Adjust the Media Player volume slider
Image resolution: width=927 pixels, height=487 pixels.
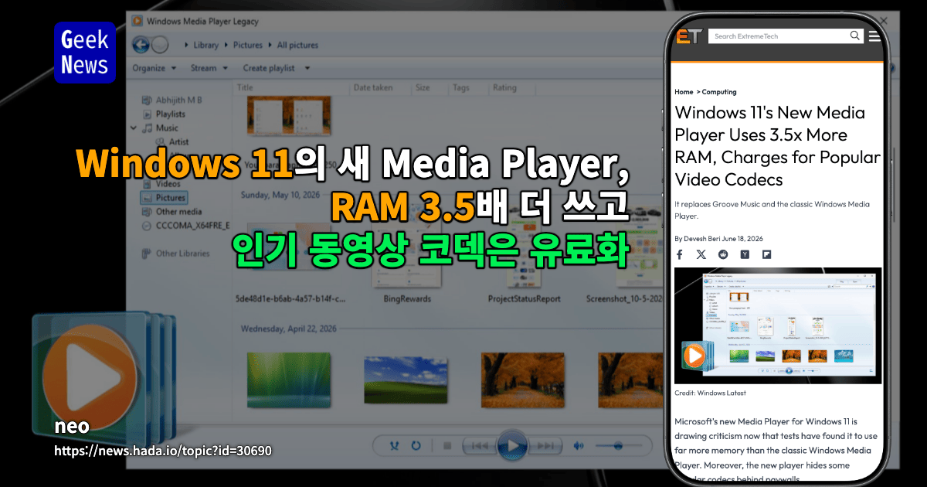click(x=618, y=446)
